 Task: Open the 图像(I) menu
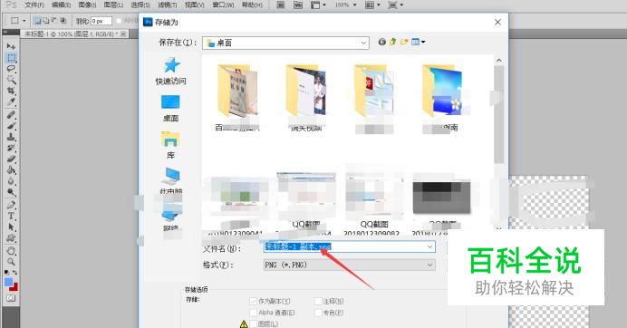(87, 5)
